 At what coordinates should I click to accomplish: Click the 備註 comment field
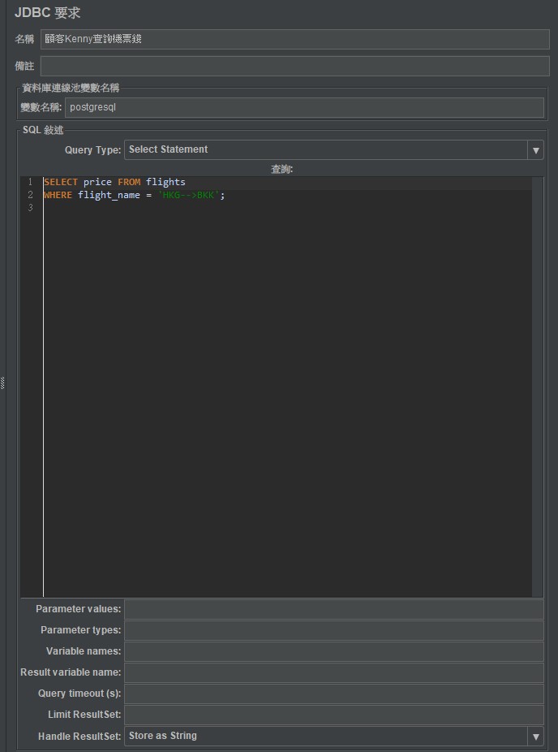click(x=294, y=67)
